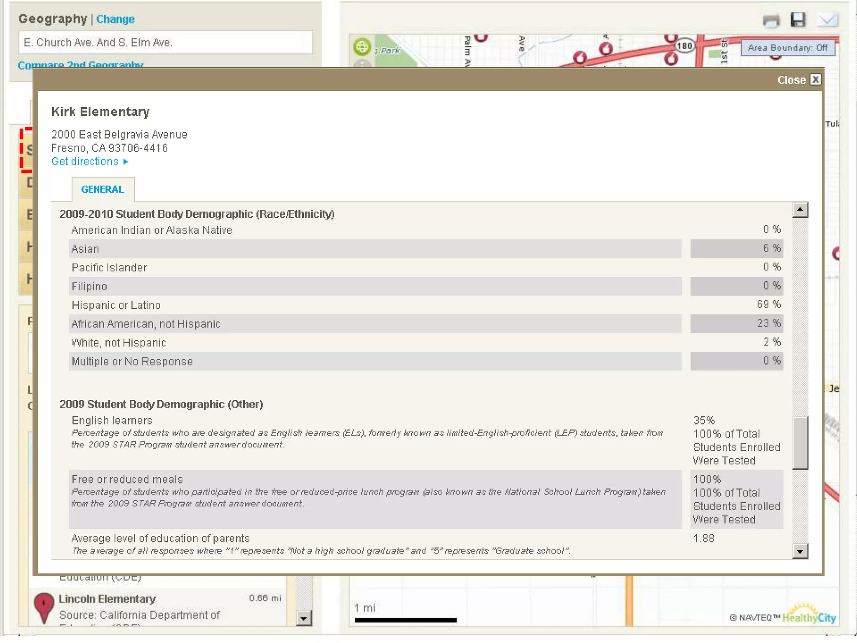Click the Close X icon on the popup

[816, 80]
